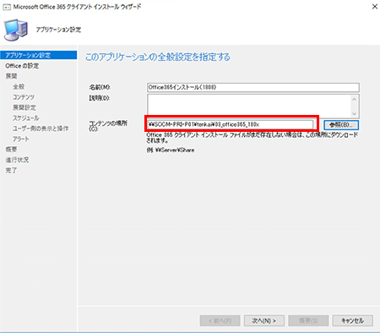Select ユーザー側の表示と操作 sub-step

coord(41,128)
